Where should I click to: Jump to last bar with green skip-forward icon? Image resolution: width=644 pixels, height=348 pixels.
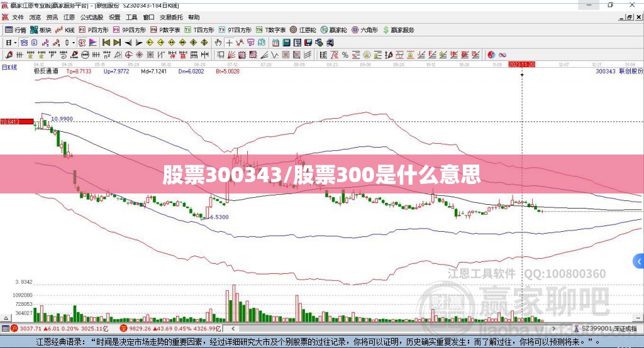[117, 43]
